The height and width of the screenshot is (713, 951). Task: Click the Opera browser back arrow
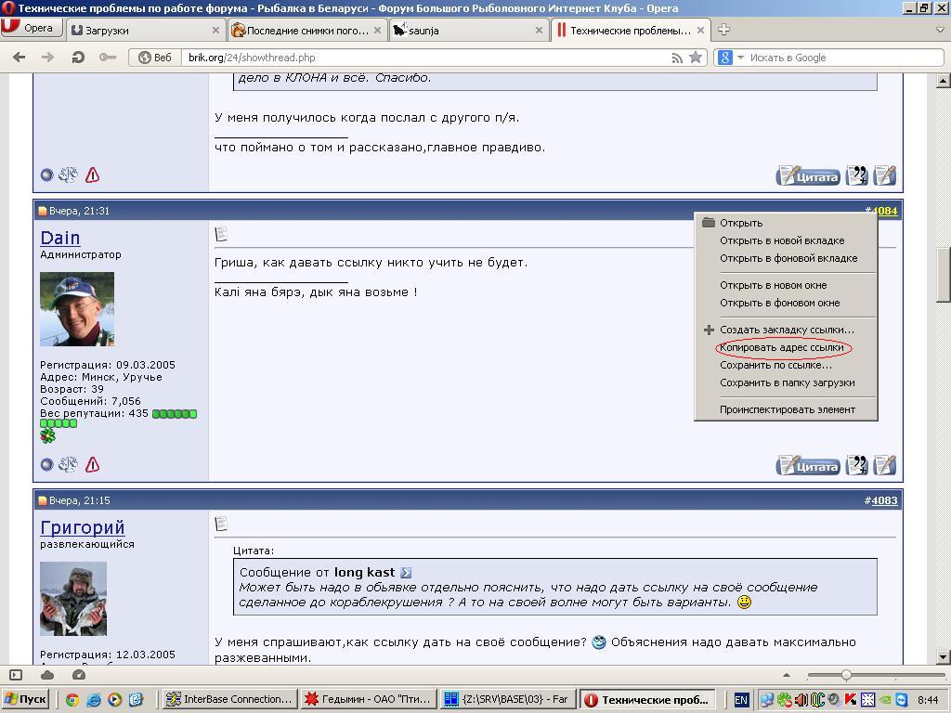coord(19,58)
